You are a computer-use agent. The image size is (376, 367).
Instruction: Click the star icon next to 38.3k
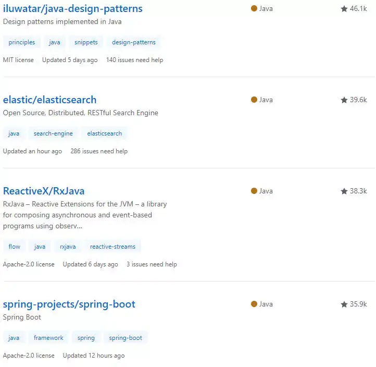point(344,191)
